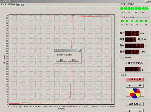
Task: Click the Y0 PLC output indicator square
Action: click(x=123, y=21)
